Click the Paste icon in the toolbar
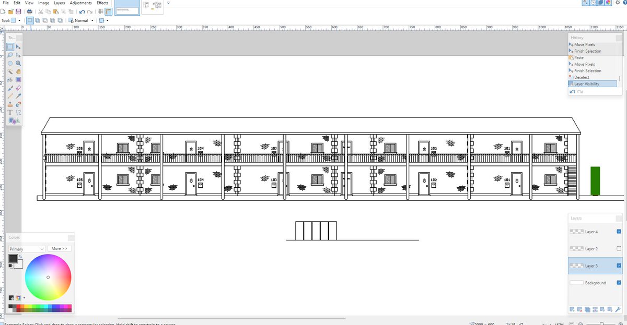 [56, 11]
